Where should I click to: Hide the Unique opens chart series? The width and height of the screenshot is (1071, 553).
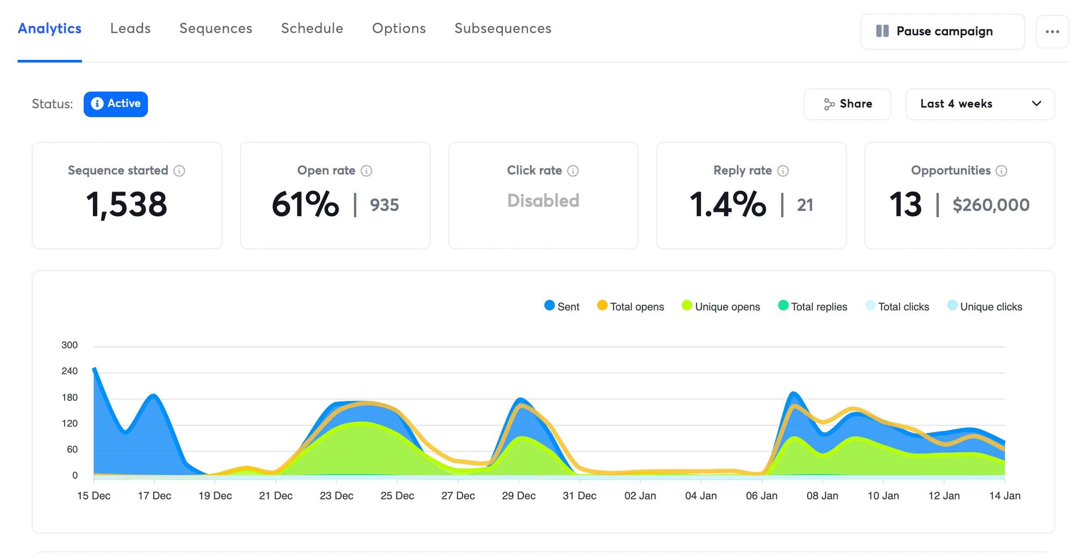(721, 306)
